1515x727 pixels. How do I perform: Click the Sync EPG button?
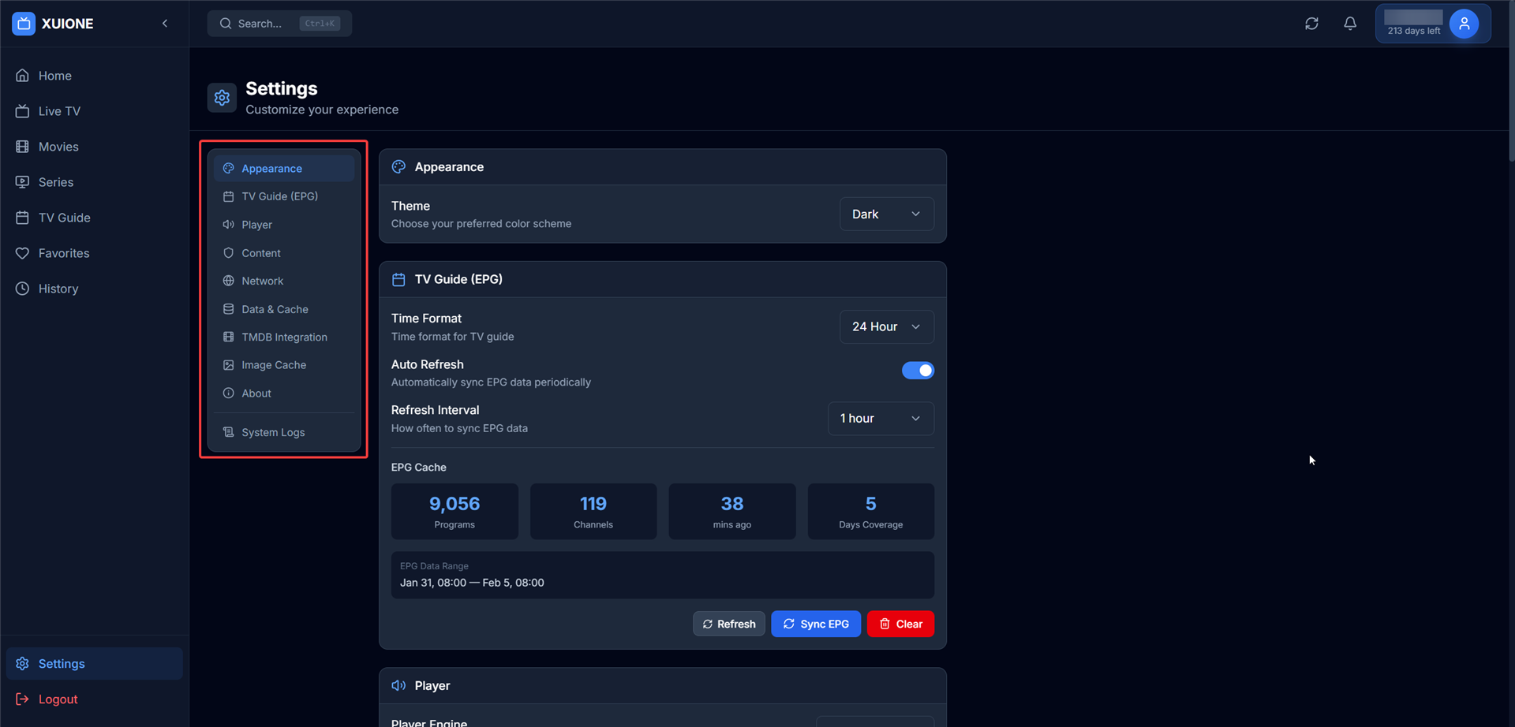point(815,624)
